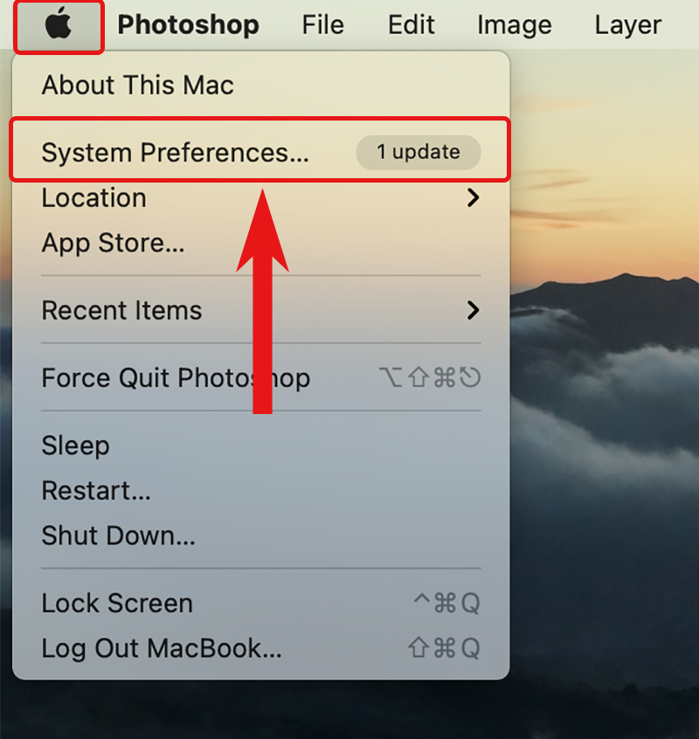699x739 pixels.
Task: Open the Layer menu
Action: point(627,25)
